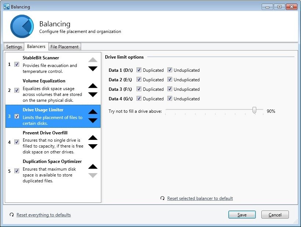Click the Balancing window title bar icon

[x=7, y=7]
